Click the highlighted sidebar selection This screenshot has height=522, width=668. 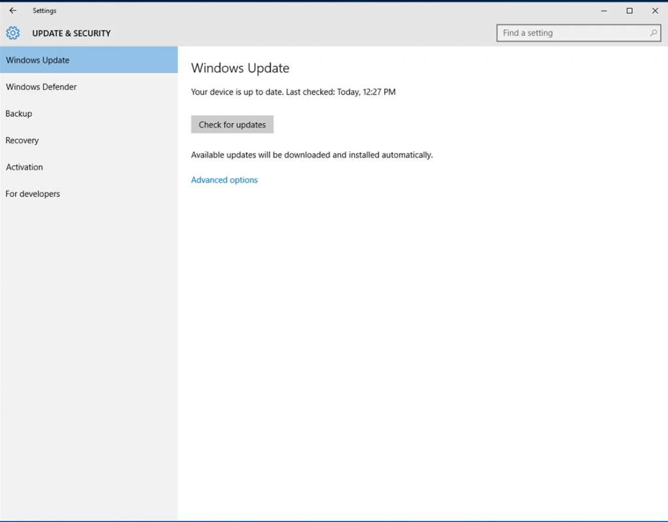89,60
